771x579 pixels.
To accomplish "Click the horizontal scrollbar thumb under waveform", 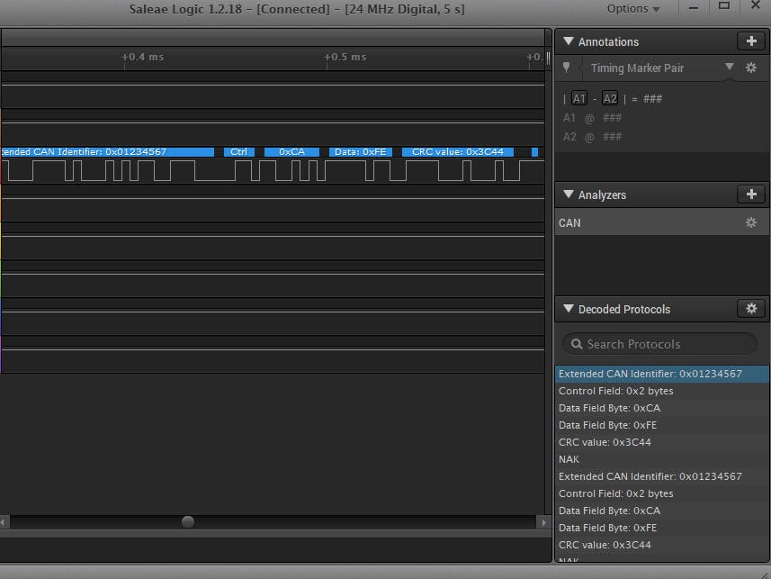I will 188,522.
